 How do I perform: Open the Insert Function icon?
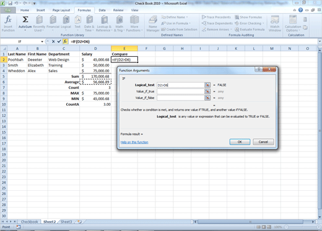(8, 20)
